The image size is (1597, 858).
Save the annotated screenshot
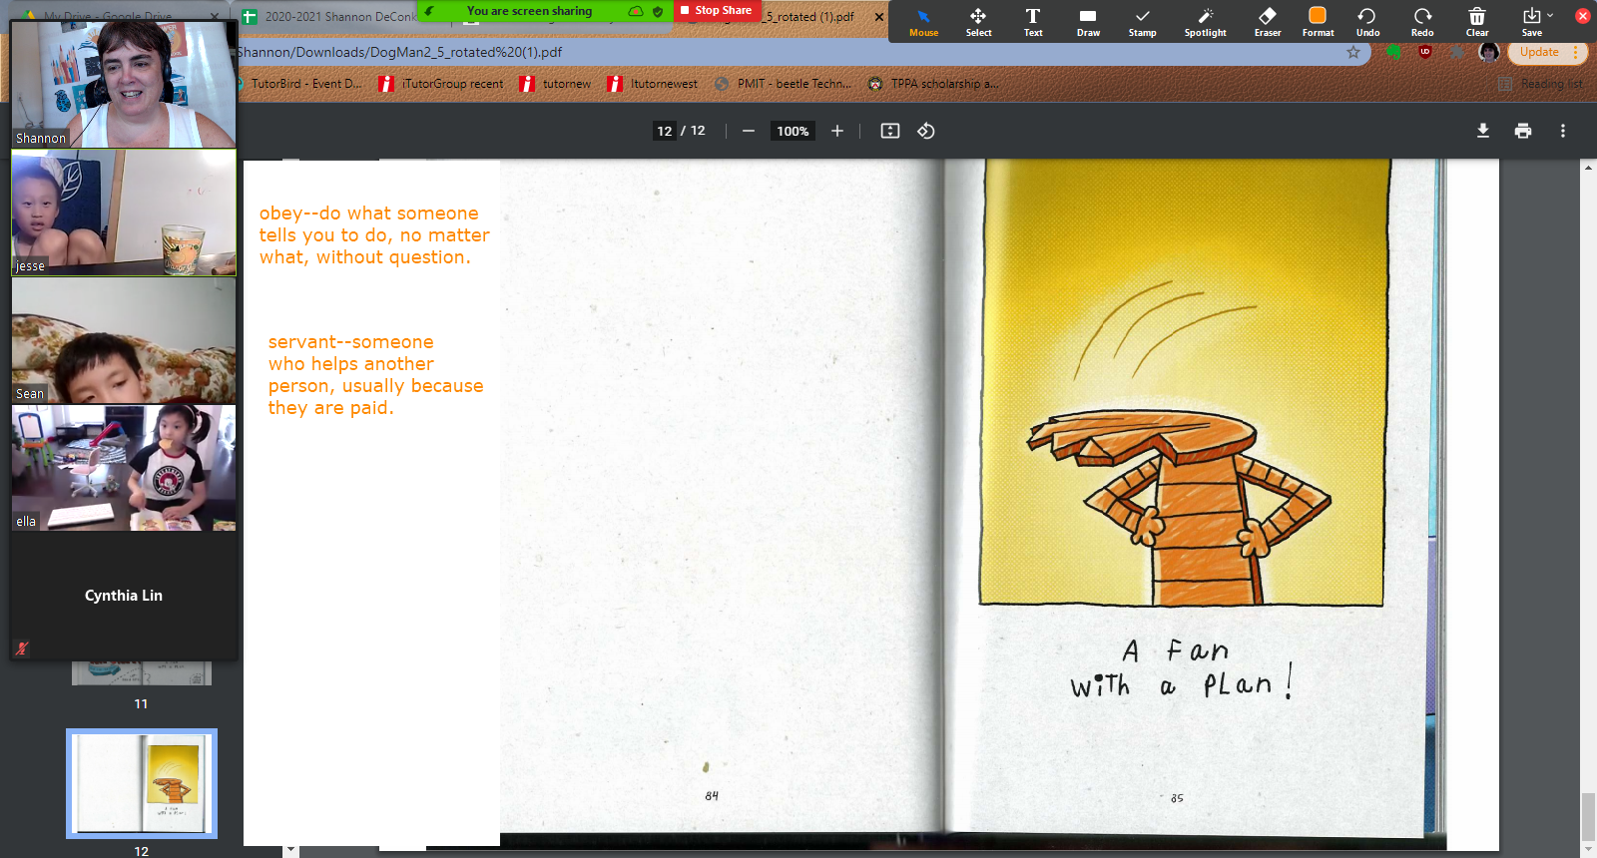pyautogui.click(x=1531, y=22)
